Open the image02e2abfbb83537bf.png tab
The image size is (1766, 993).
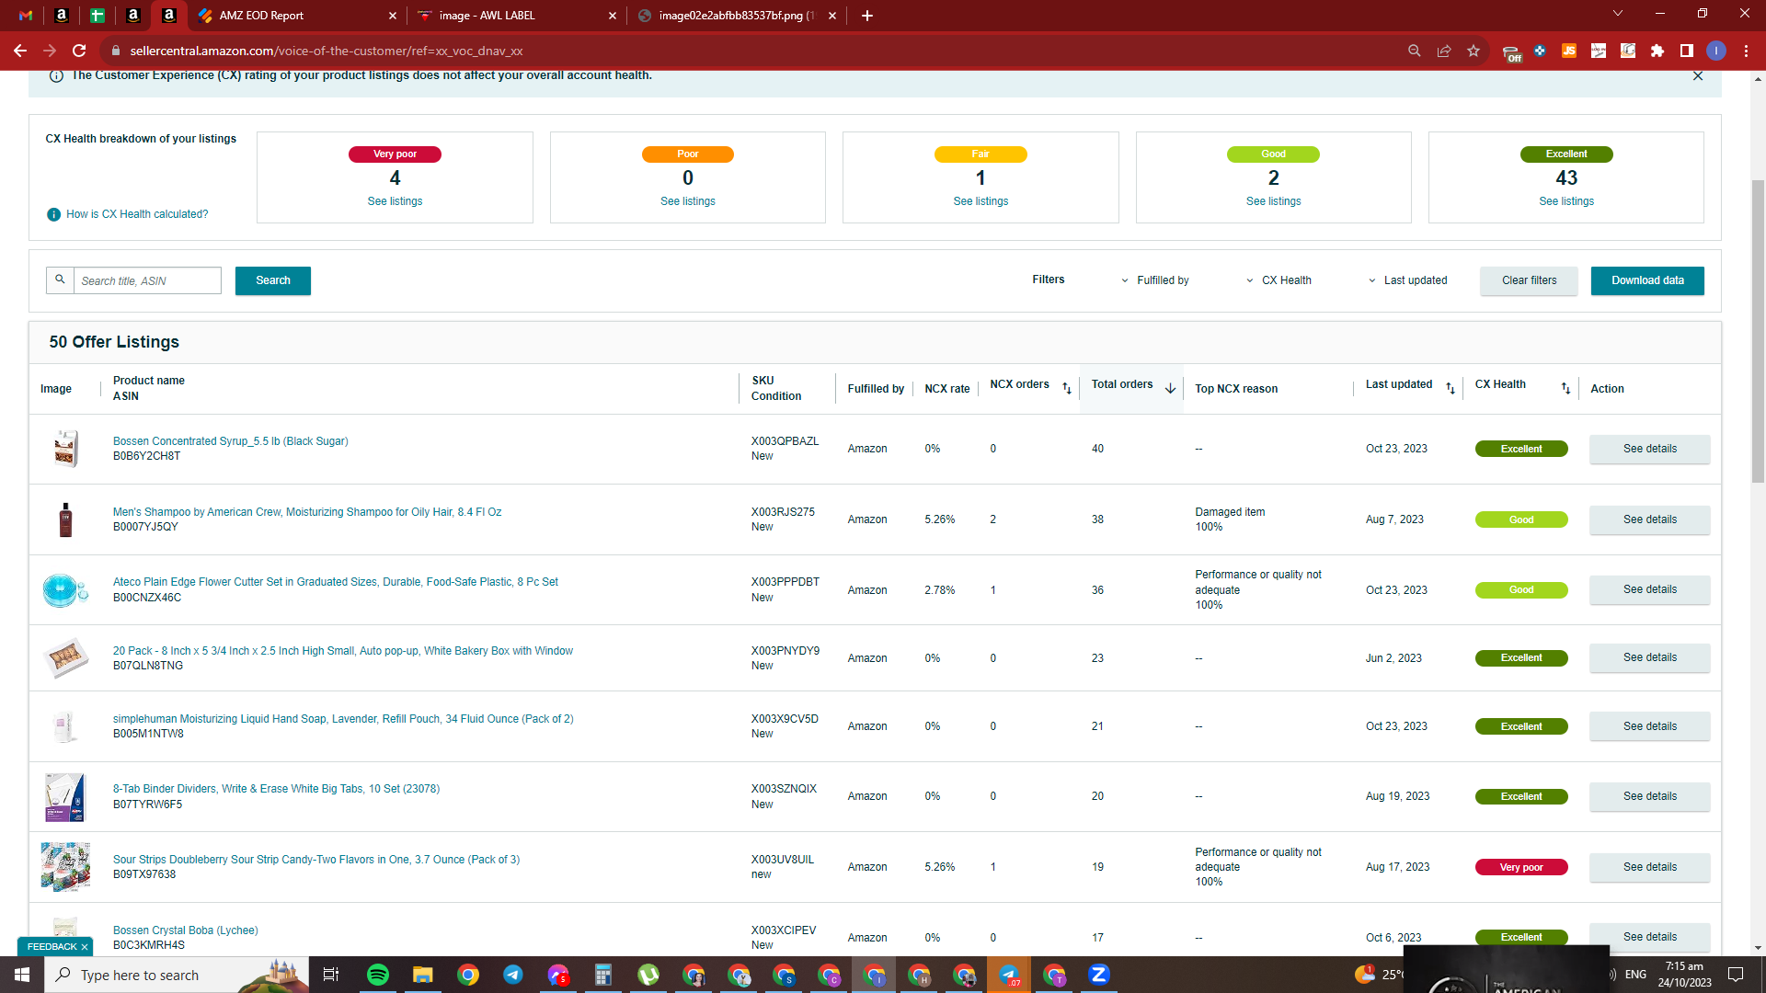click(737, 16)
